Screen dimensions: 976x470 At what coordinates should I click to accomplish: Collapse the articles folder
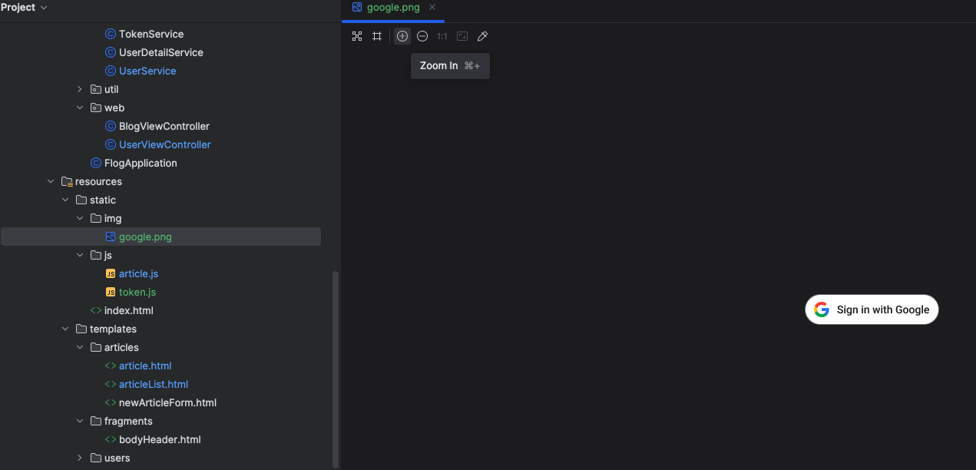(x=80, y=347)
